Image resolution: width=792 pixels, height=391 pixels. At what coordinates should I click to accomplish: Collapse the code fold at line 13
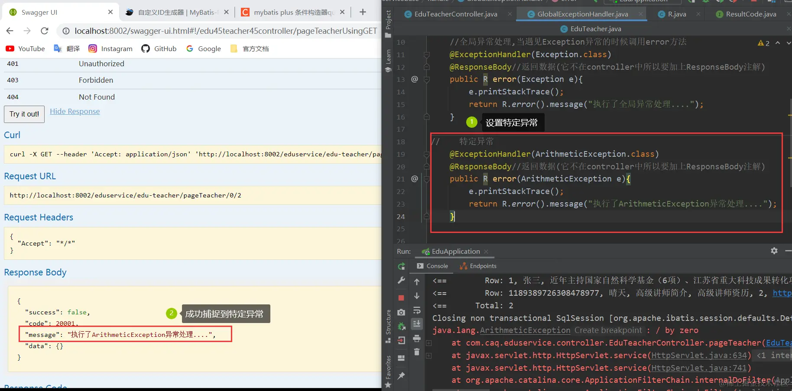click(x=427, y=79)
